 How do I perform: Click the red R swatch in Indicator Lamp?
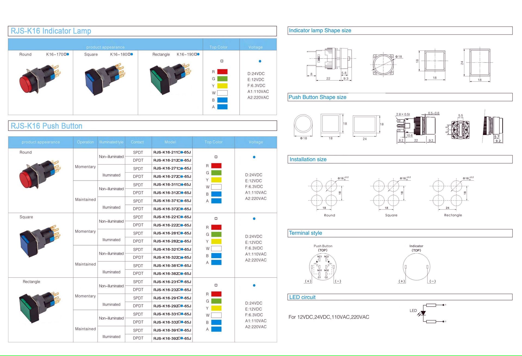(222, 72)
